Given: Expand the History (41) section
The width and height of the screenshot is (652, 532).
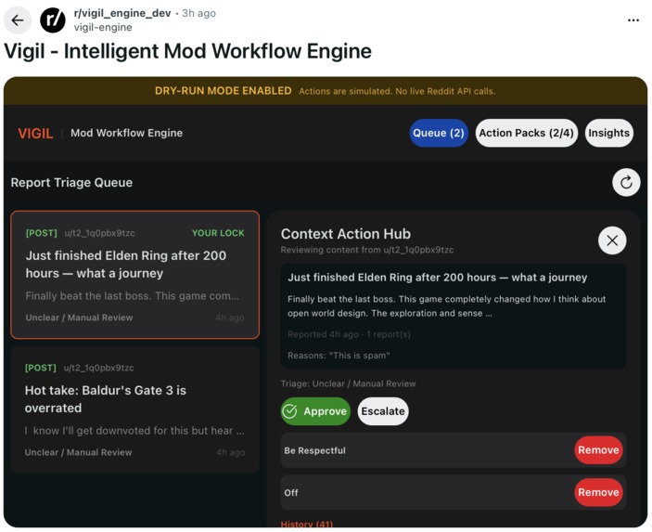Looking at the screenshot, I should click(x=307, y=524).
